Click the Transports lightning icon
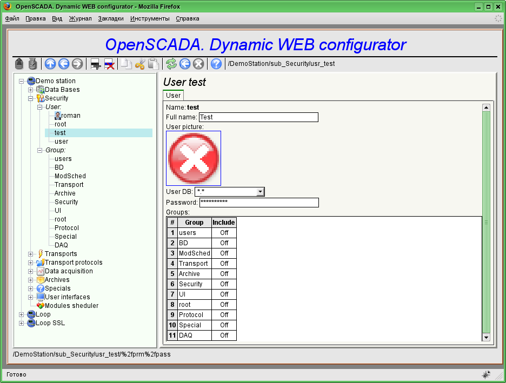This screenshot has width=506, height=383. click(x=41, y=254)
